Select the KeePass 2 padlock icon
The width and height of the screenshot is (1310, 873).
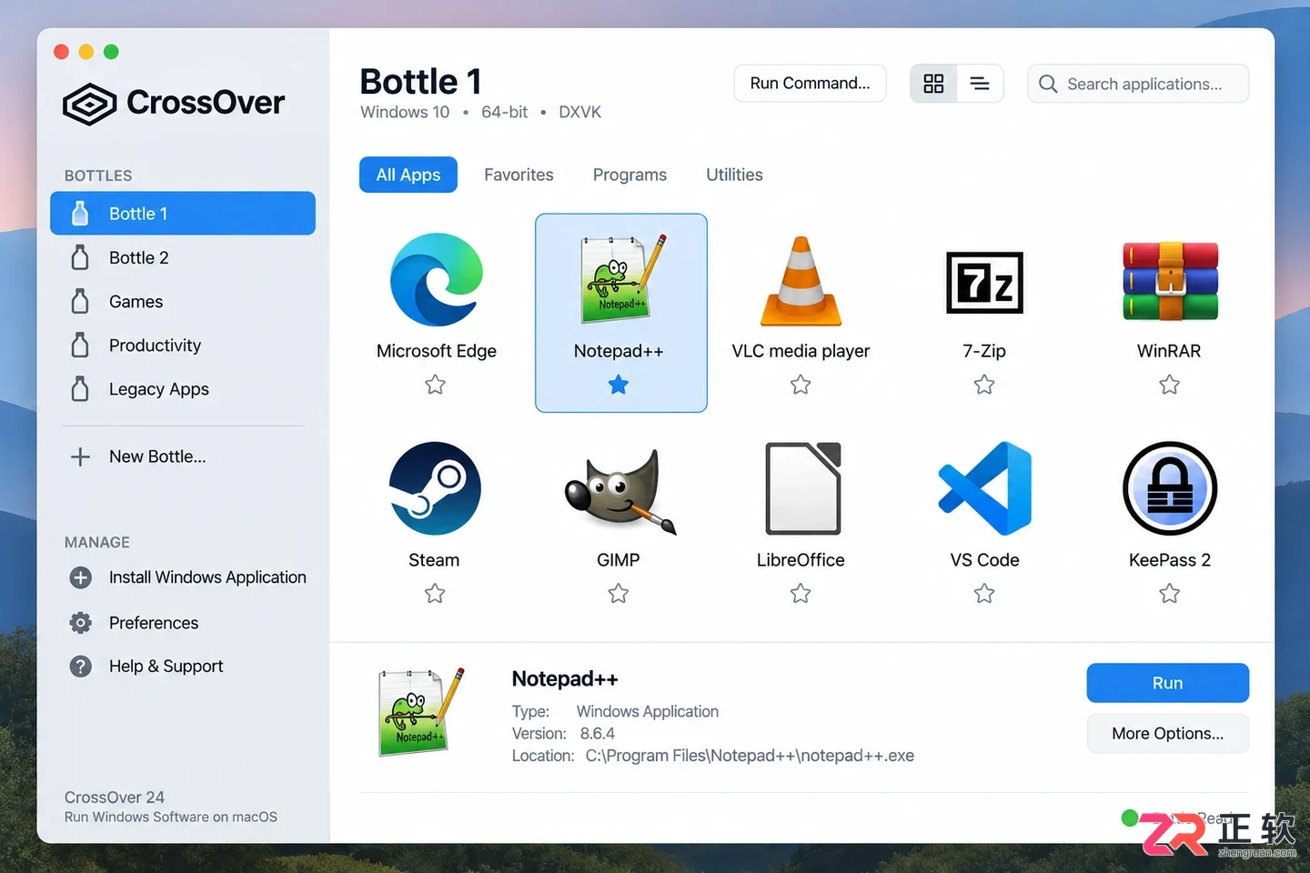(1170, 488)
